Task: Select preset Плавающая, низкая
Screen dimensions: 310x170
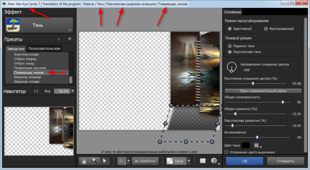Action: pos(41,72)
